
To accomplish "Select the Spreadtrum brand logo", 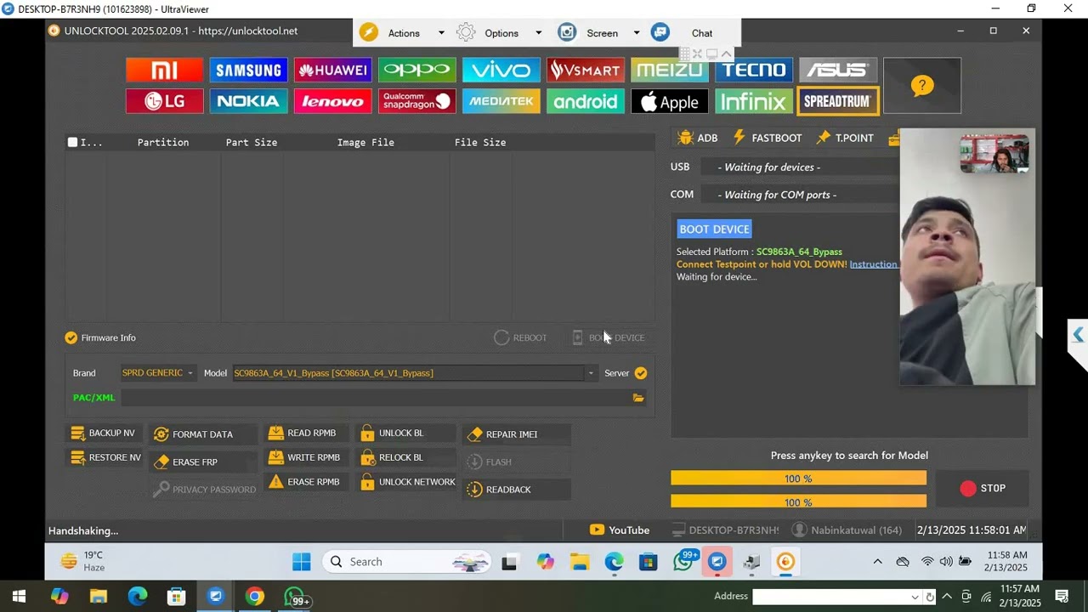I will point(837,101).
